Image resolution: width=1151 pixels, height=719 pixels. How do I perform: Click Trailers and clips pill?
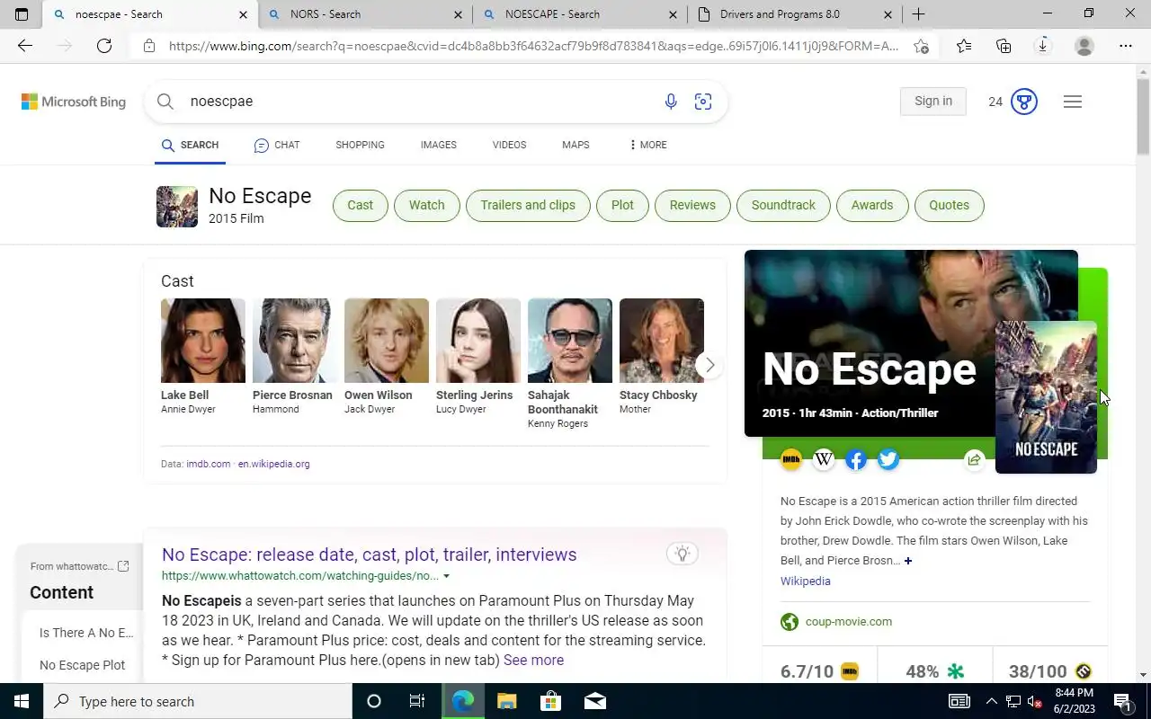528,205
